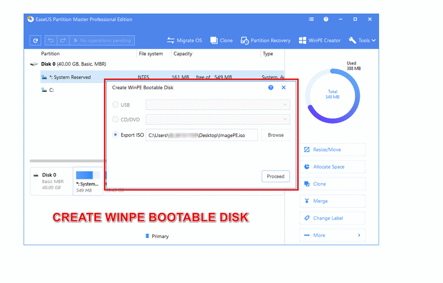The height and width of the screenshot is (283, 443).
Task: Click Allocate Space action
Action: tap(333, 167)
